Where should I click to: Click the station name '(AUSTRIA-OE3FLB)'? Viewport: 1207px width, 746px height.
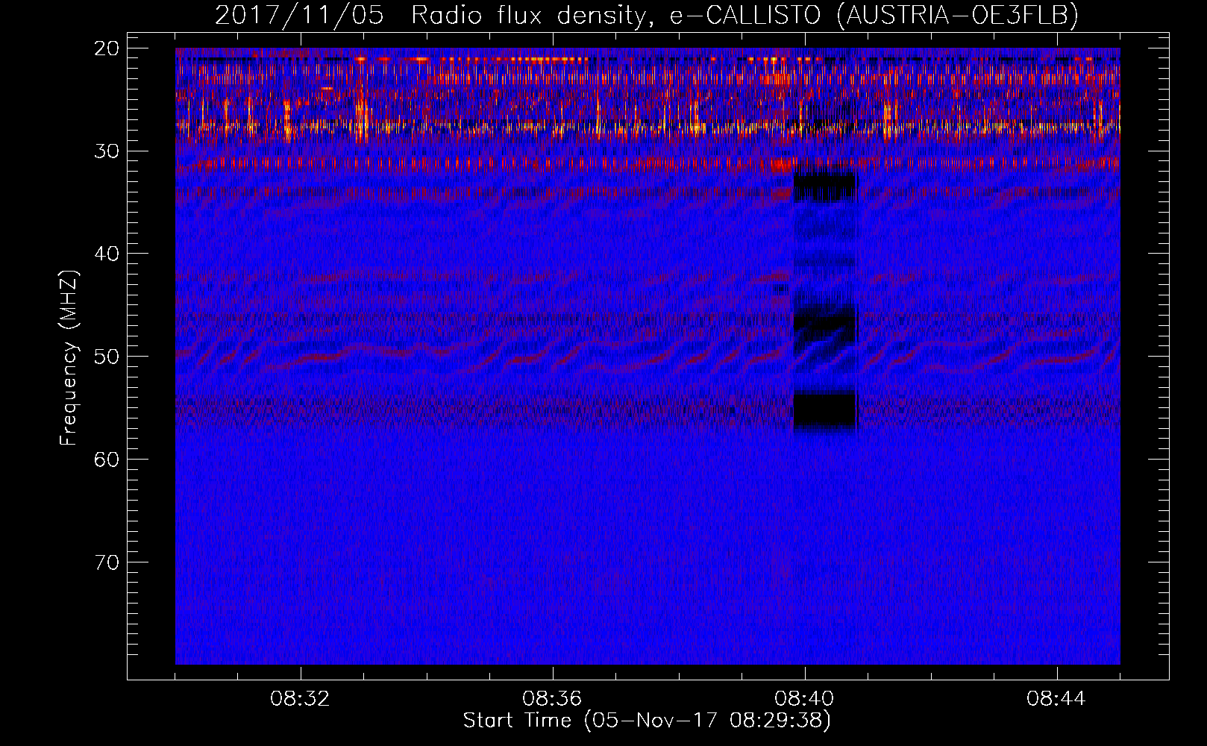[x=957, y=16]
